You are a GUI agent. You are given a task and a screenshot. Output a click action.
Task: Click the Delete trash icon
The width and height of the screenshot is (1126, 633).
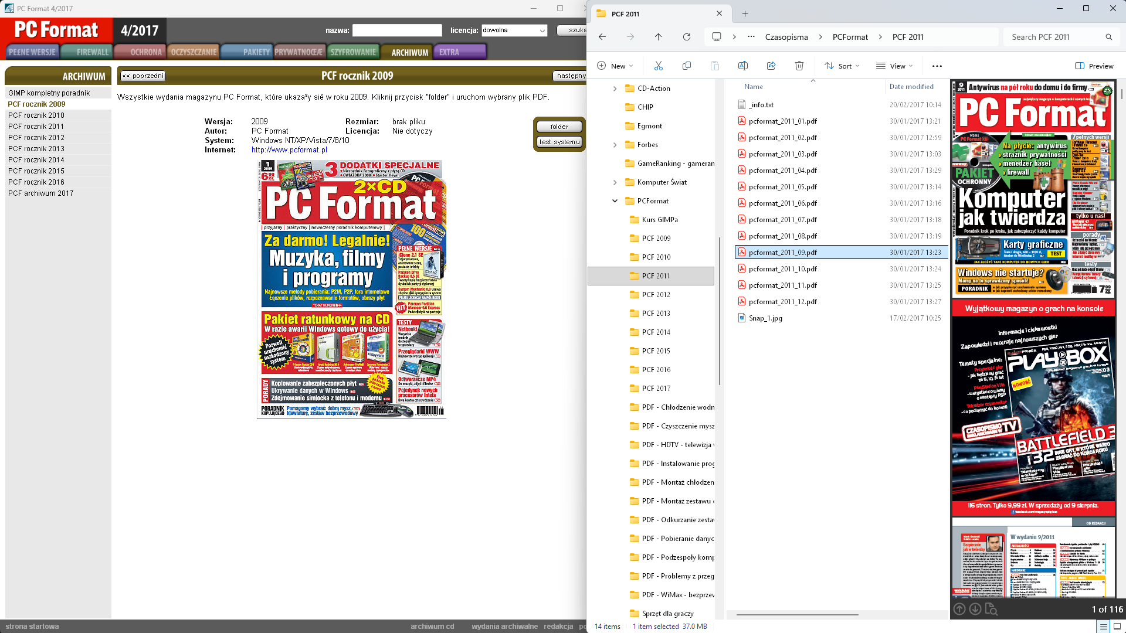tap(799, 66)
